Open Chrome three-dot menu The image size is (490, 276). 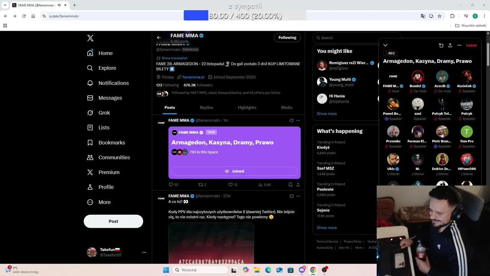coord(484,16)
